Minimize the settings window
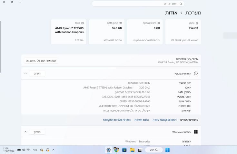 20,2
